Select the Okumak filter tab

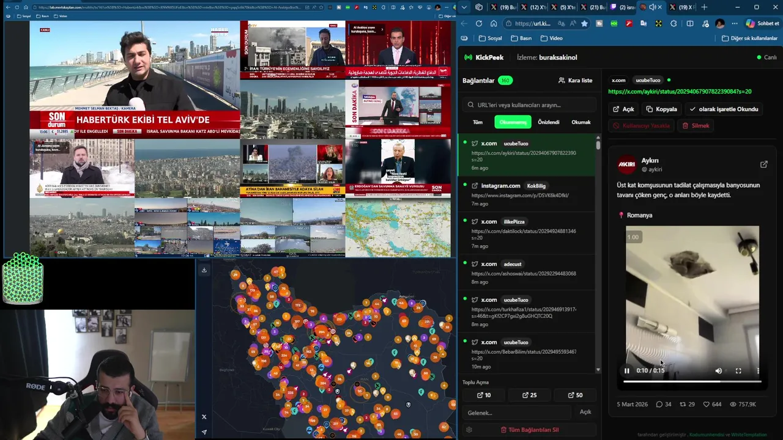click(581, 122)
